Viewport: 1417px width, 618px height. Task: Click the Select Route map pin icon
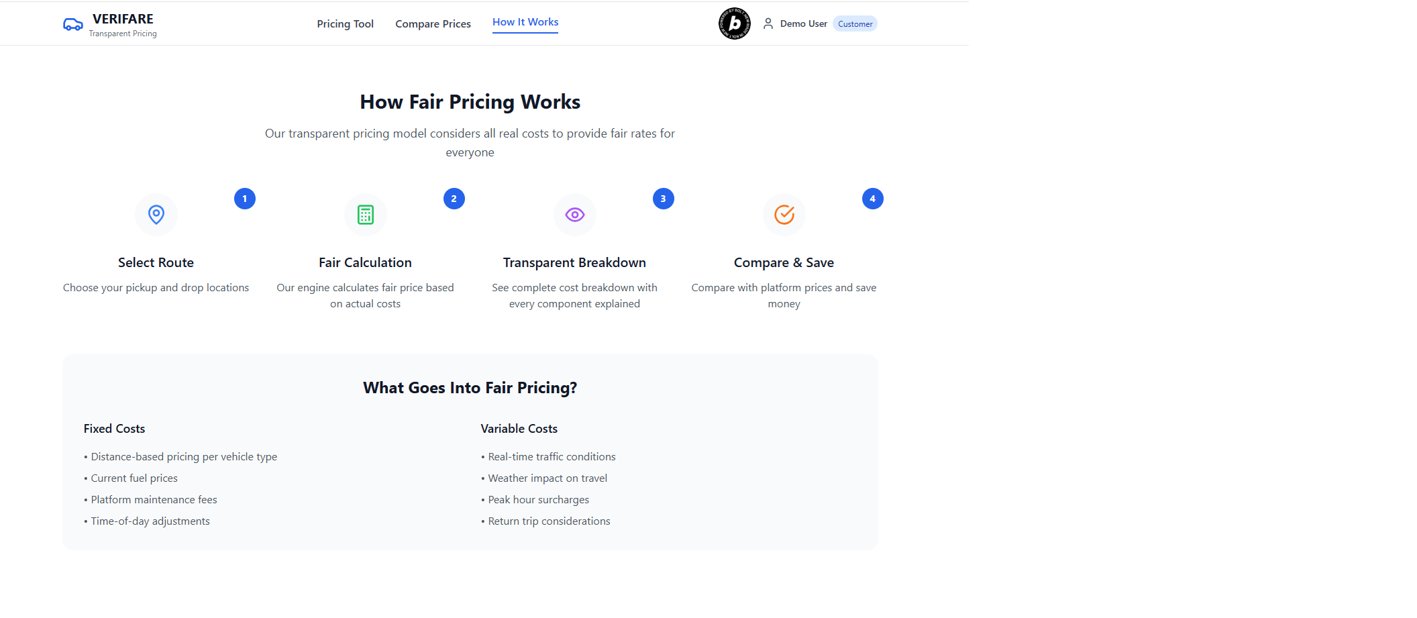(x=156, y=215)
